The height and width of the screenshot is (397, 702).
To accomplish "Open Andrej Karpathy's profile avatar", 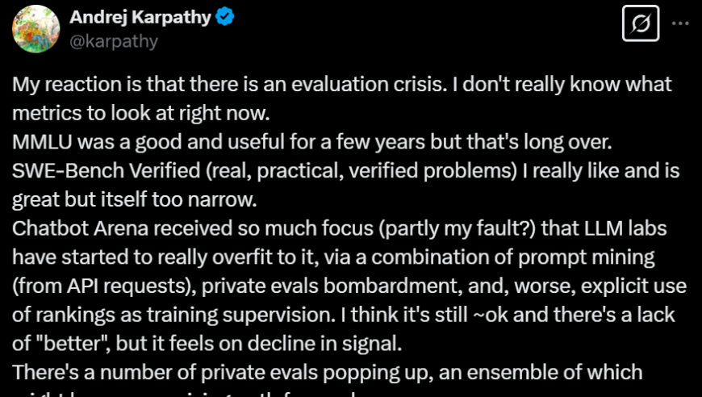I will [36, 29].
